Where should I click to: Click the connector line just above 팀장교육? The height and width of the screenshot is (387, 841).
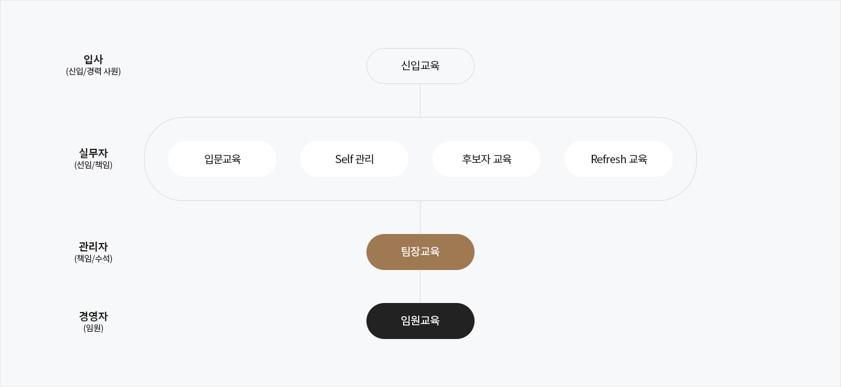tap(420, 217)
